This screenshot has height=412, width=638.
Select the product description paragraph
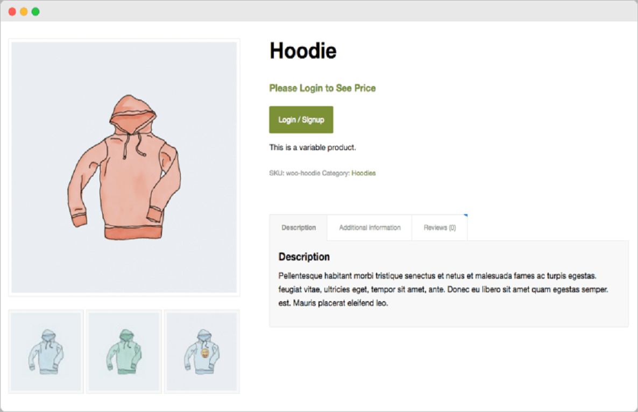(441, 289)
